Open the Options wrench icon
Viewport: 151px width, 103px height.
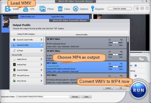(75, 9)
